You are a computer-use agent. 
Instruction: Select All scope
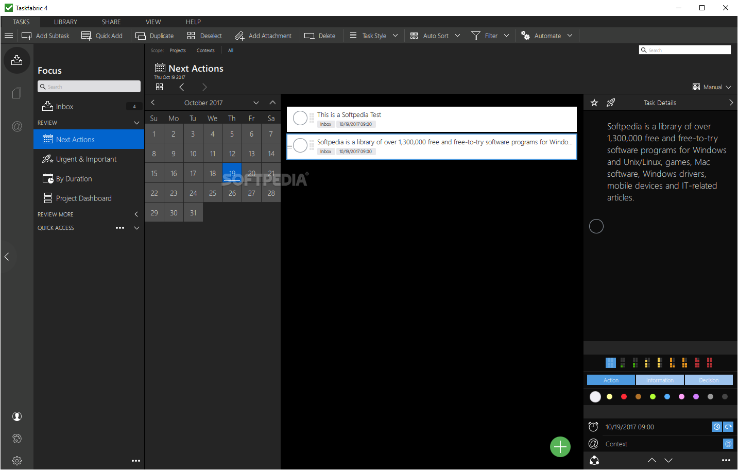(231, 51)
